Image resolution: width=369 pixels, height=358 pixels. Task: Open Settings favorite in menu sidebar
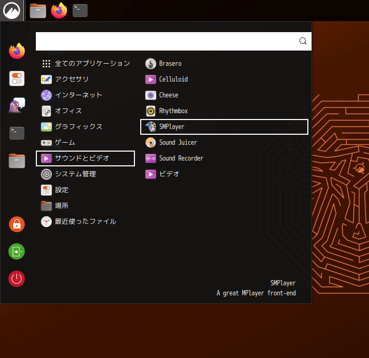(x=17, y=78)
